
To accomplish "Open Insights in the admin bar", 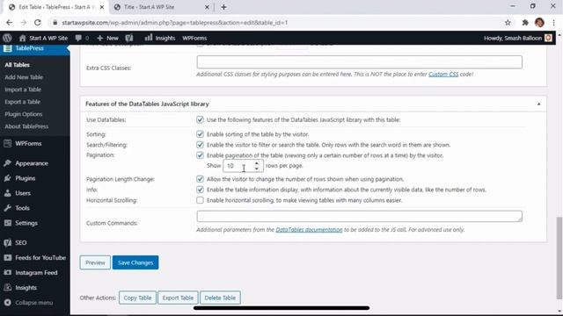I will 160,38.
